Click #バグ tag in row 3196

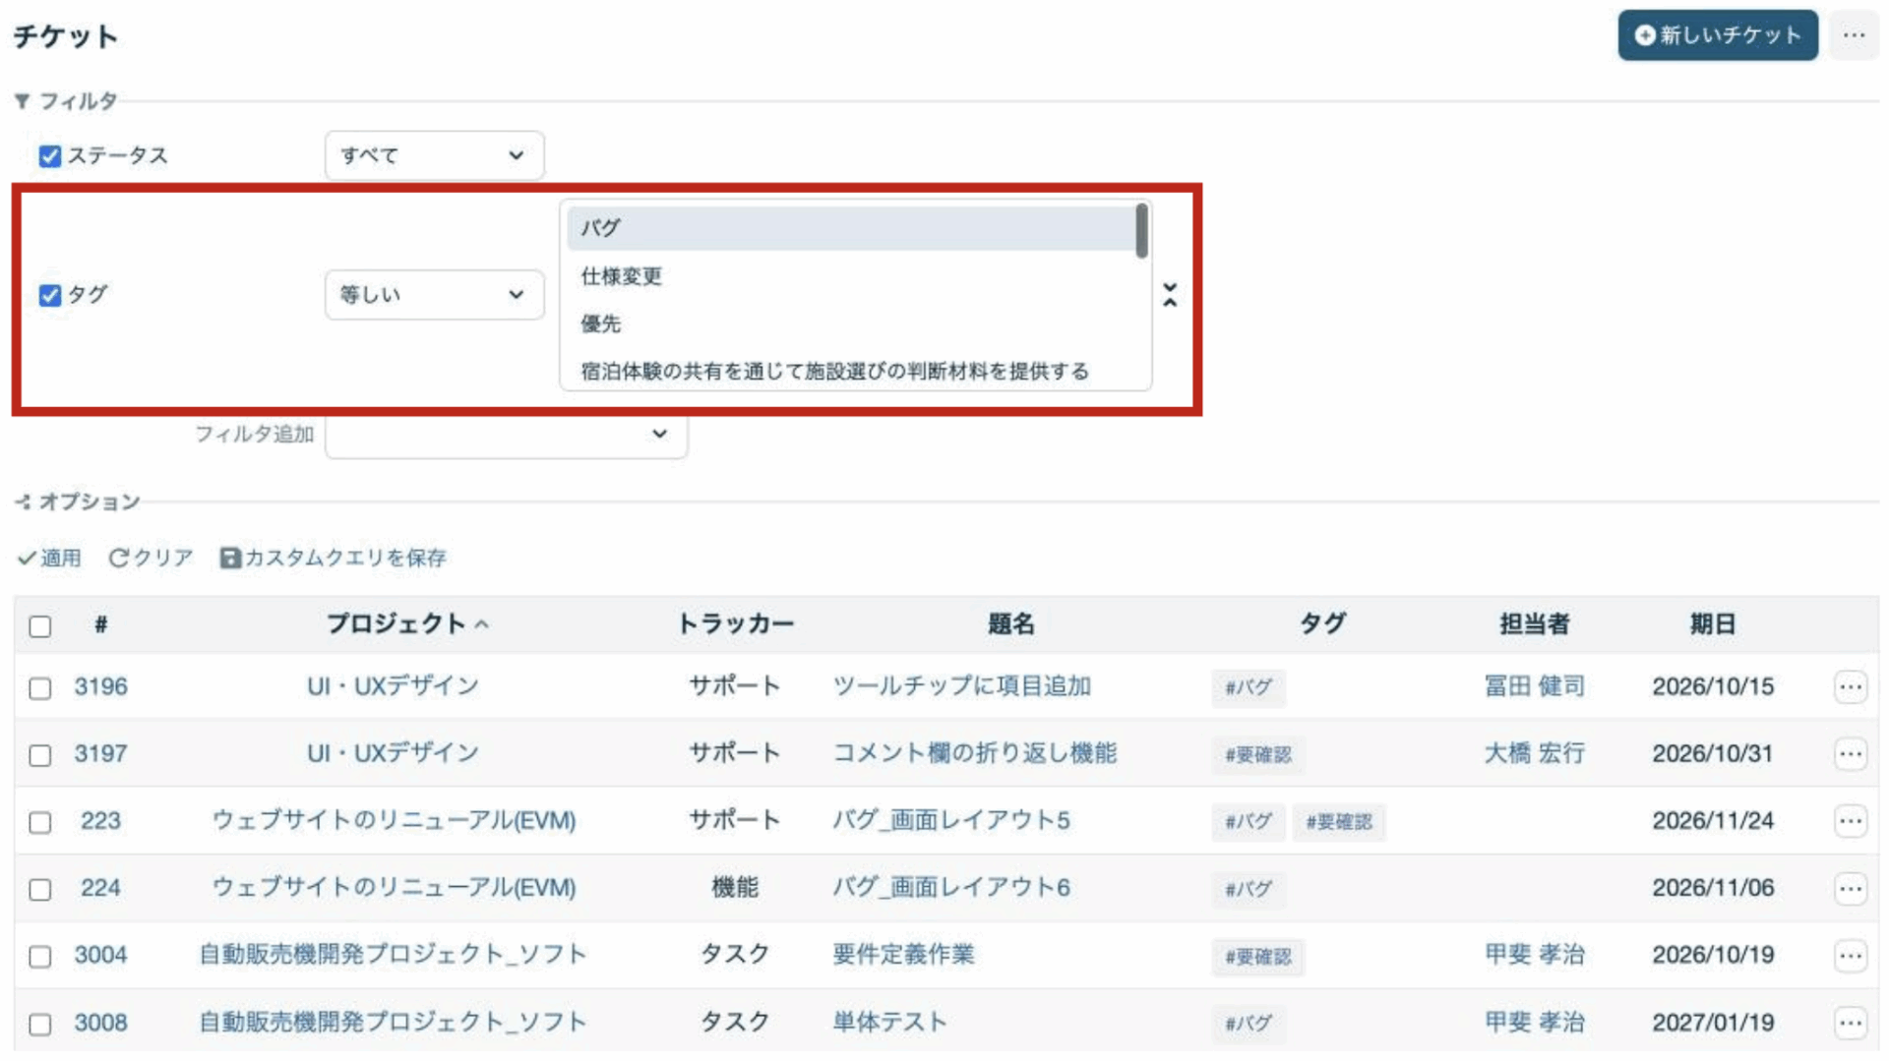[1248, 687]
